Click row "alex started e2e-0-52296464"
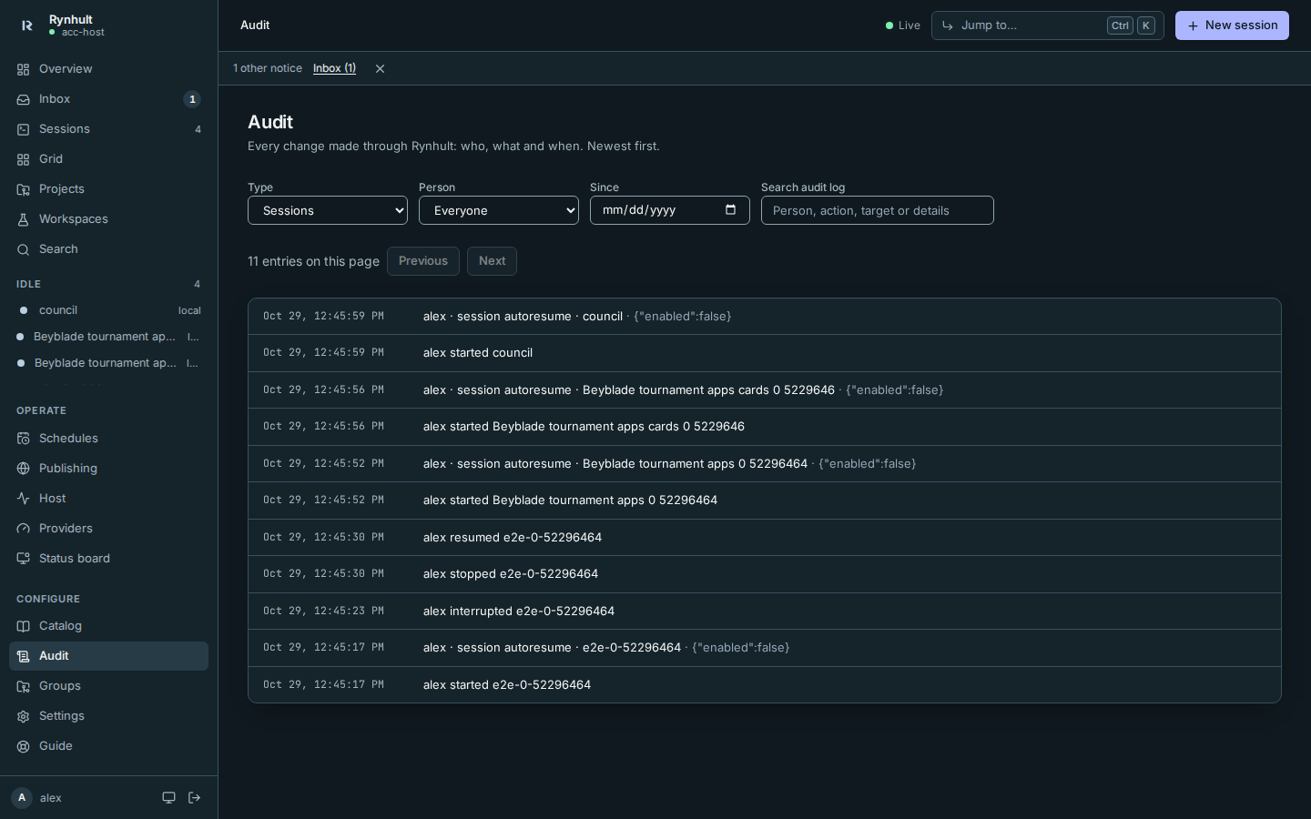 pyautogui.click(x=765, y=684)
